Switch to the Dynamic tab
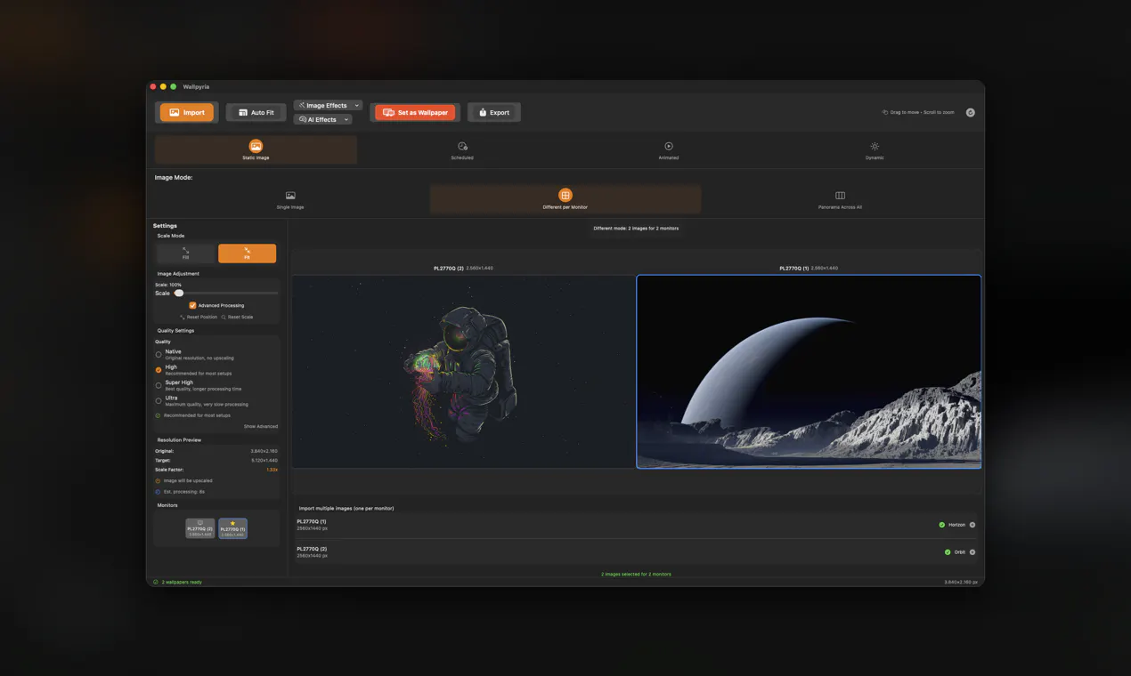 pos(875,149)
